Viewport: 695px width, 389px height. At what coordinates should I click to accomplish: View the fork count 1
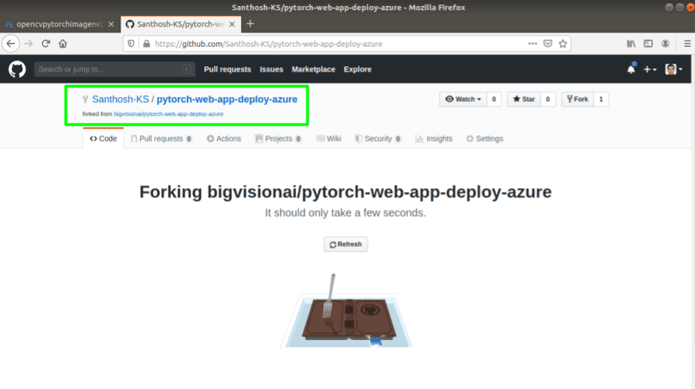pos(601,99)
